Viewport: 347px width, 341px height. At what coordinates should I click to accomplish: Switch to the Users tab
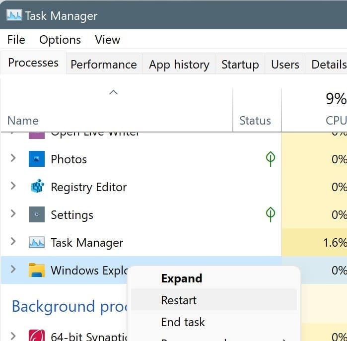285,65
